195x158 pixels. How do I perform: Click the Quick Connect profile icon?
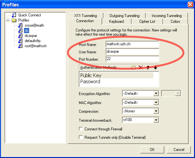(13, 15)
